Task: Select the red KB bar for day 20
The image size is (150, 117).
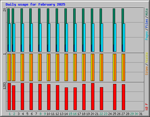Action: pyautogui.click(x=93, y=97)
